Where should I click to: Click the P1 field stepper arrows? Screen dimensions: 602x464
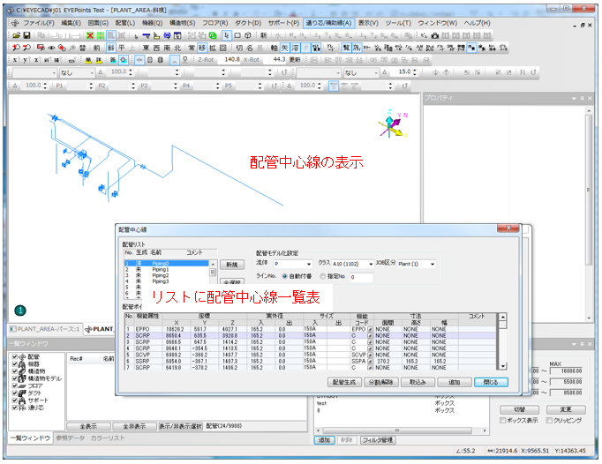[x=92, y=86]
